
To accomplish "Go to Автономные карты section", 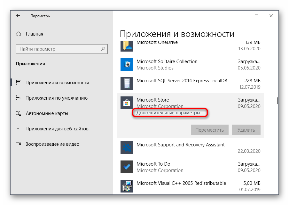I will [47, 113].
